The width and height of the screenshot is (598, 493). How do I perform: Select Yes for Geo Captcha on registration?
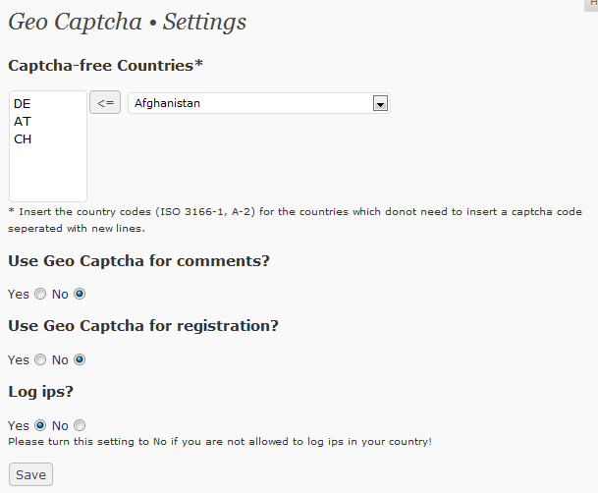(x=40, y=359)
